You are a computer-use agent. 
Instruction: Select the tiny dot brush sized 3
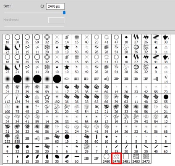(x=156, y=139)
